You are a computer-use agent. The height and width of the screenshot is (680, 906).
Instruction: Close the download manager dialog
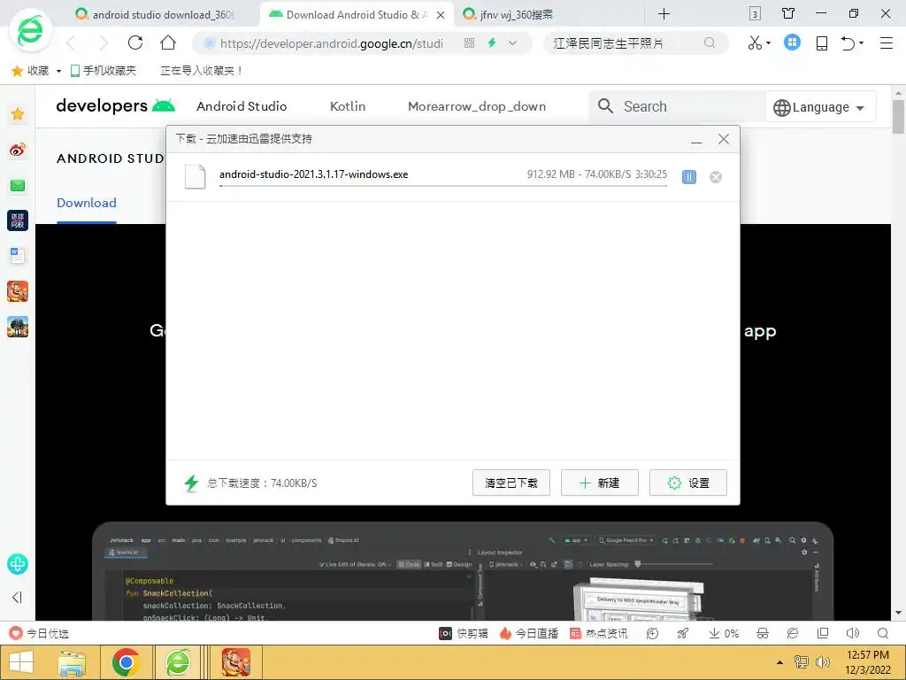click(724, 139)
